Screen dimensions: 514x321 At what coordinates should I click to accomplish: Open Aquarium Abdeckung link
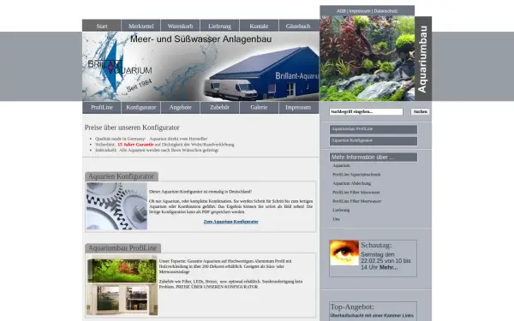pyautogui.click(x=351, y=183)
